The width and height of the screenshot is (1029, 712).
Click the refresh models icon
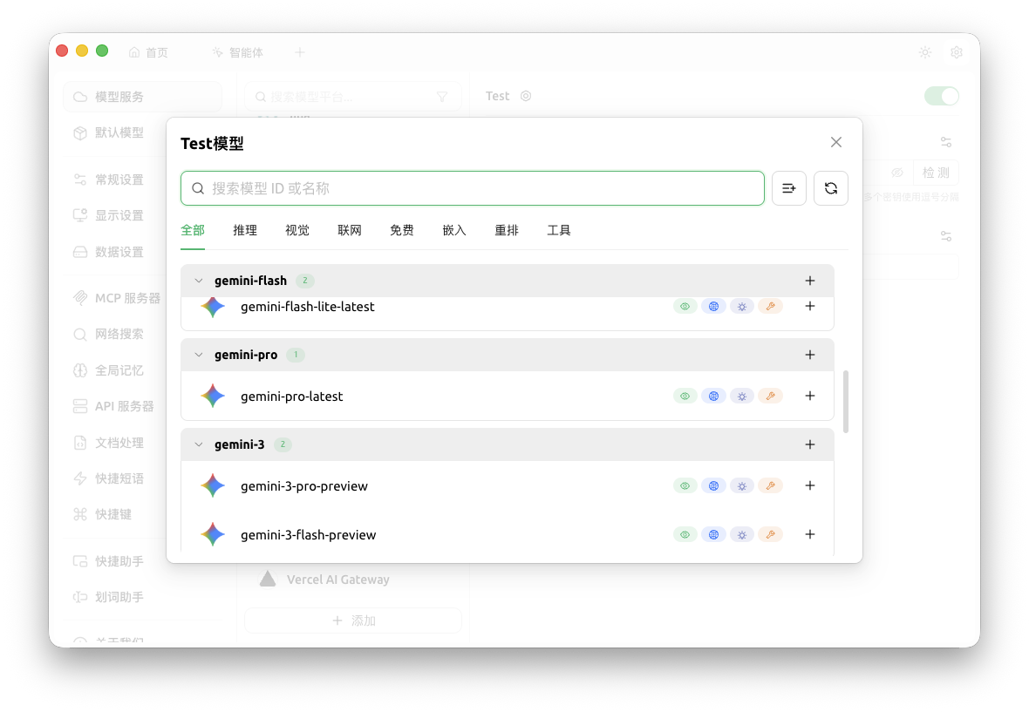[830, 188]
